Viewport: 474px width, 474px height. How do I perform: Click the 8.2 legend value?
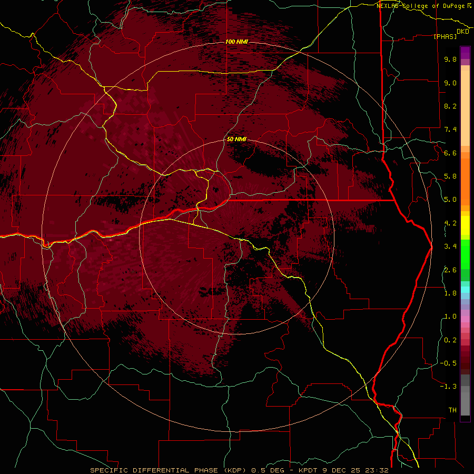tap(450, 106)
